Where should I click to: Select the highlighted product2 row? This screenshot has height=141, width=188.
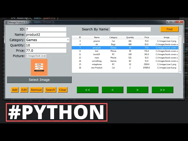(125, 48)
